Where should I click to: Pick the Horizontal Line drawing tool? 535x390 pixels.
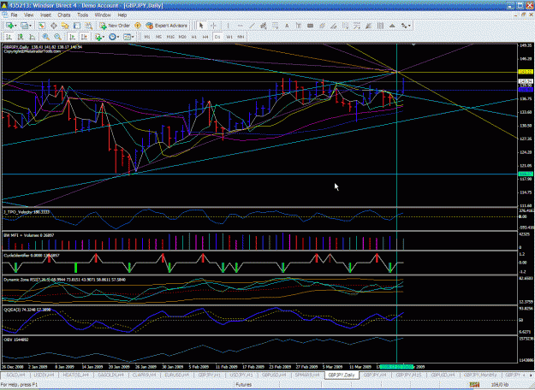point(240,26)
